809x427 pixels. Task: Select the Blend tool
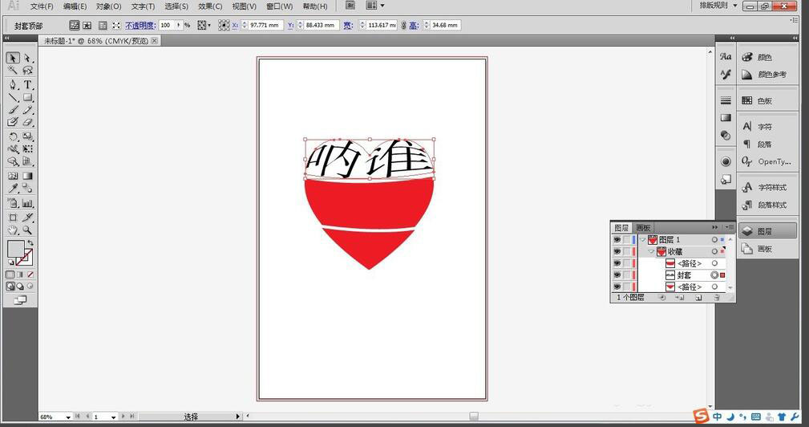(27, 189)
